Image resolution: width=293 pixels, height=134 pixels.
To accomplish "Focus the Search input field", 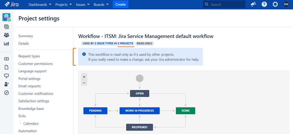I will point(224,4).
